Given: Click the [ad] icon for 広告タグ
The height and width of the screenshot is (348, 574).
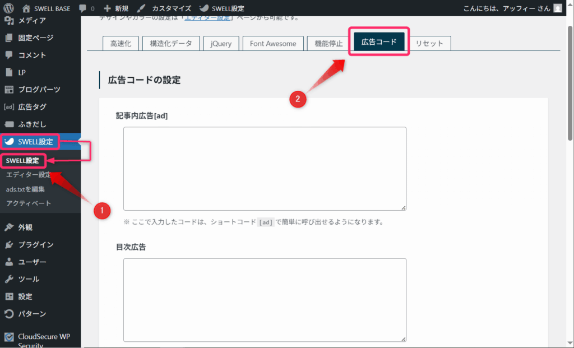Looking at the screenshot, I should (9, 107).
